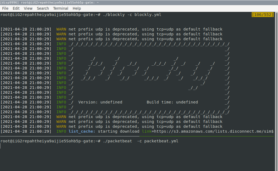Click the 'Build time: undefined' text
Image resolution: width=278 pixels, height=171 pixels.
point(172,102)
